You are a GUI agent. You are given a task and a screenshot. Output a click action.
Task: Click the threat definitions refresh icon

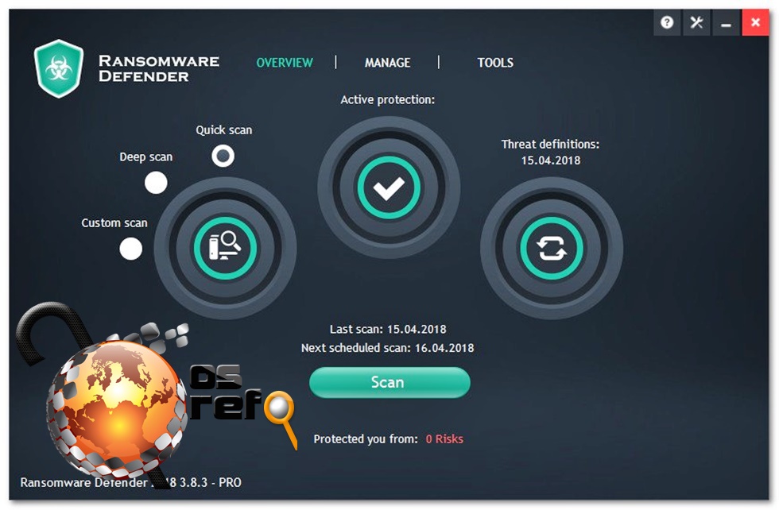(552, 248)
